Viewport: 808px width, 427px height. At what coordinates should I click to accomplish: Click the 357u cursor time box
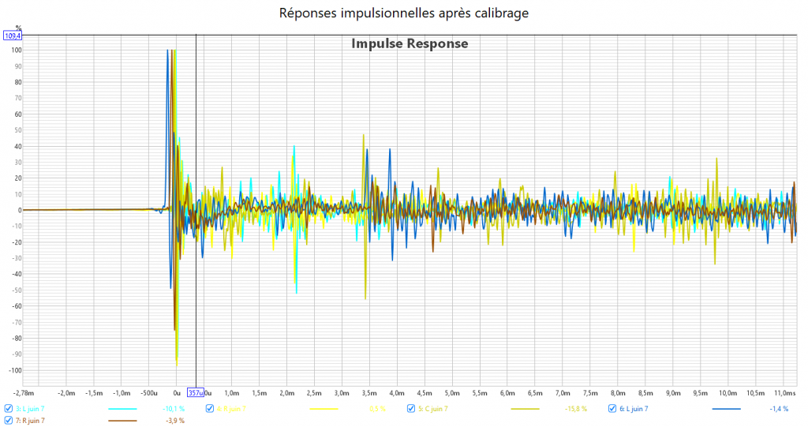[x=196, y=392]
